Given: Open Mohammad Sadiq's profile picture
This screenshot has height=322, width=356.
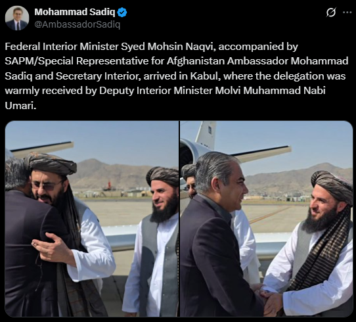Looking at the screenshot, I should tap(17, 18).
